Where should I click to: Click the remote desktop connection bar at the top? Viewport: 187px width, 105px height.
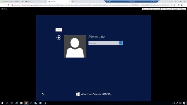click(x=132, y=1)
